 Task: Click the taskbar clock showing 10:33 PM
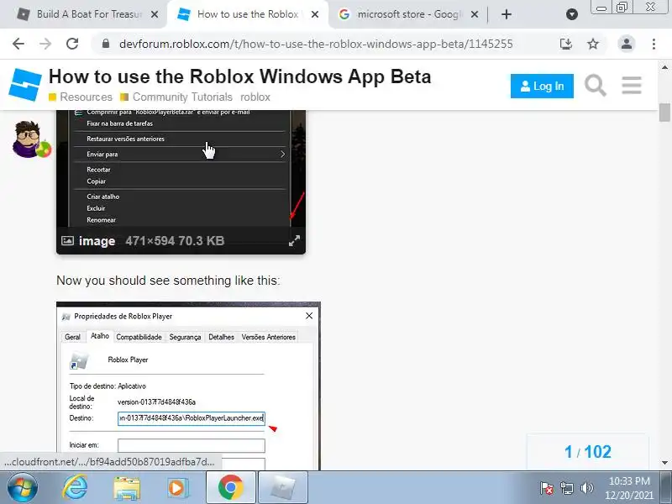click(x=629, y=488)
